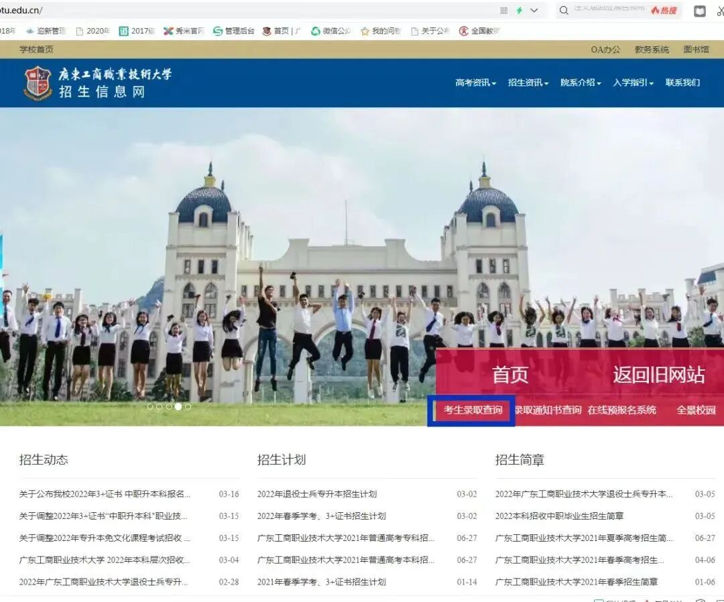Click the magnifier search icon
This screenshot has height=602, width=724.
563,11
